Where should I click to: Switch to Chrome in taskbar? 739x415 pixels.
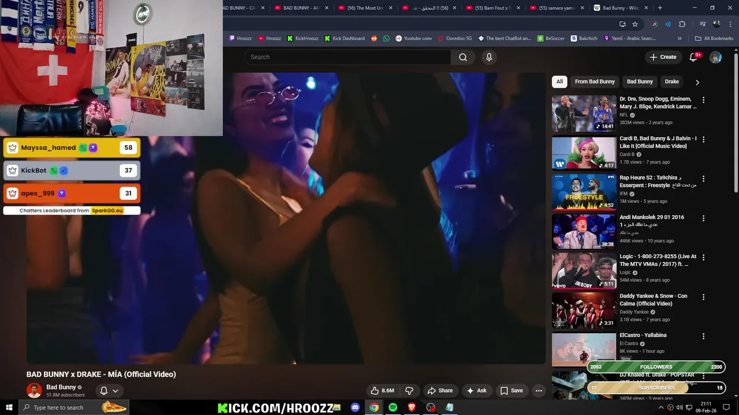click(x=374, y=408)
